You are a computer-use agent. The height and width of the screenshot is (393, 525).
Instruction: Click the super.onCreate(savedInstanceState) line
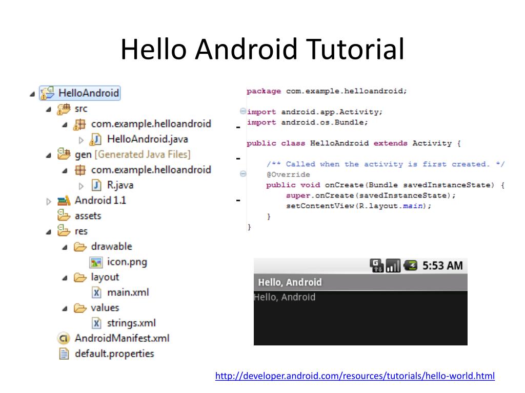371,195
